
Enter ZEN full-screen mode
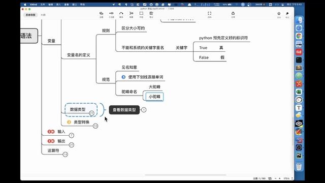[209, 14]
